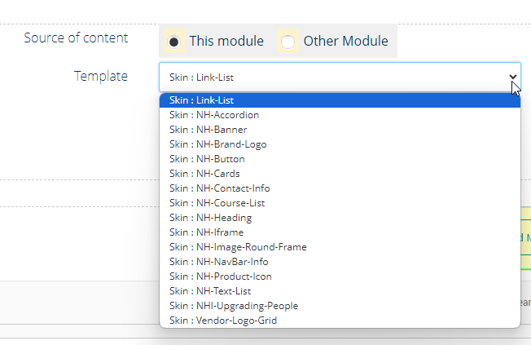Choose Skin : NH-Accordion option

[214, 115]
